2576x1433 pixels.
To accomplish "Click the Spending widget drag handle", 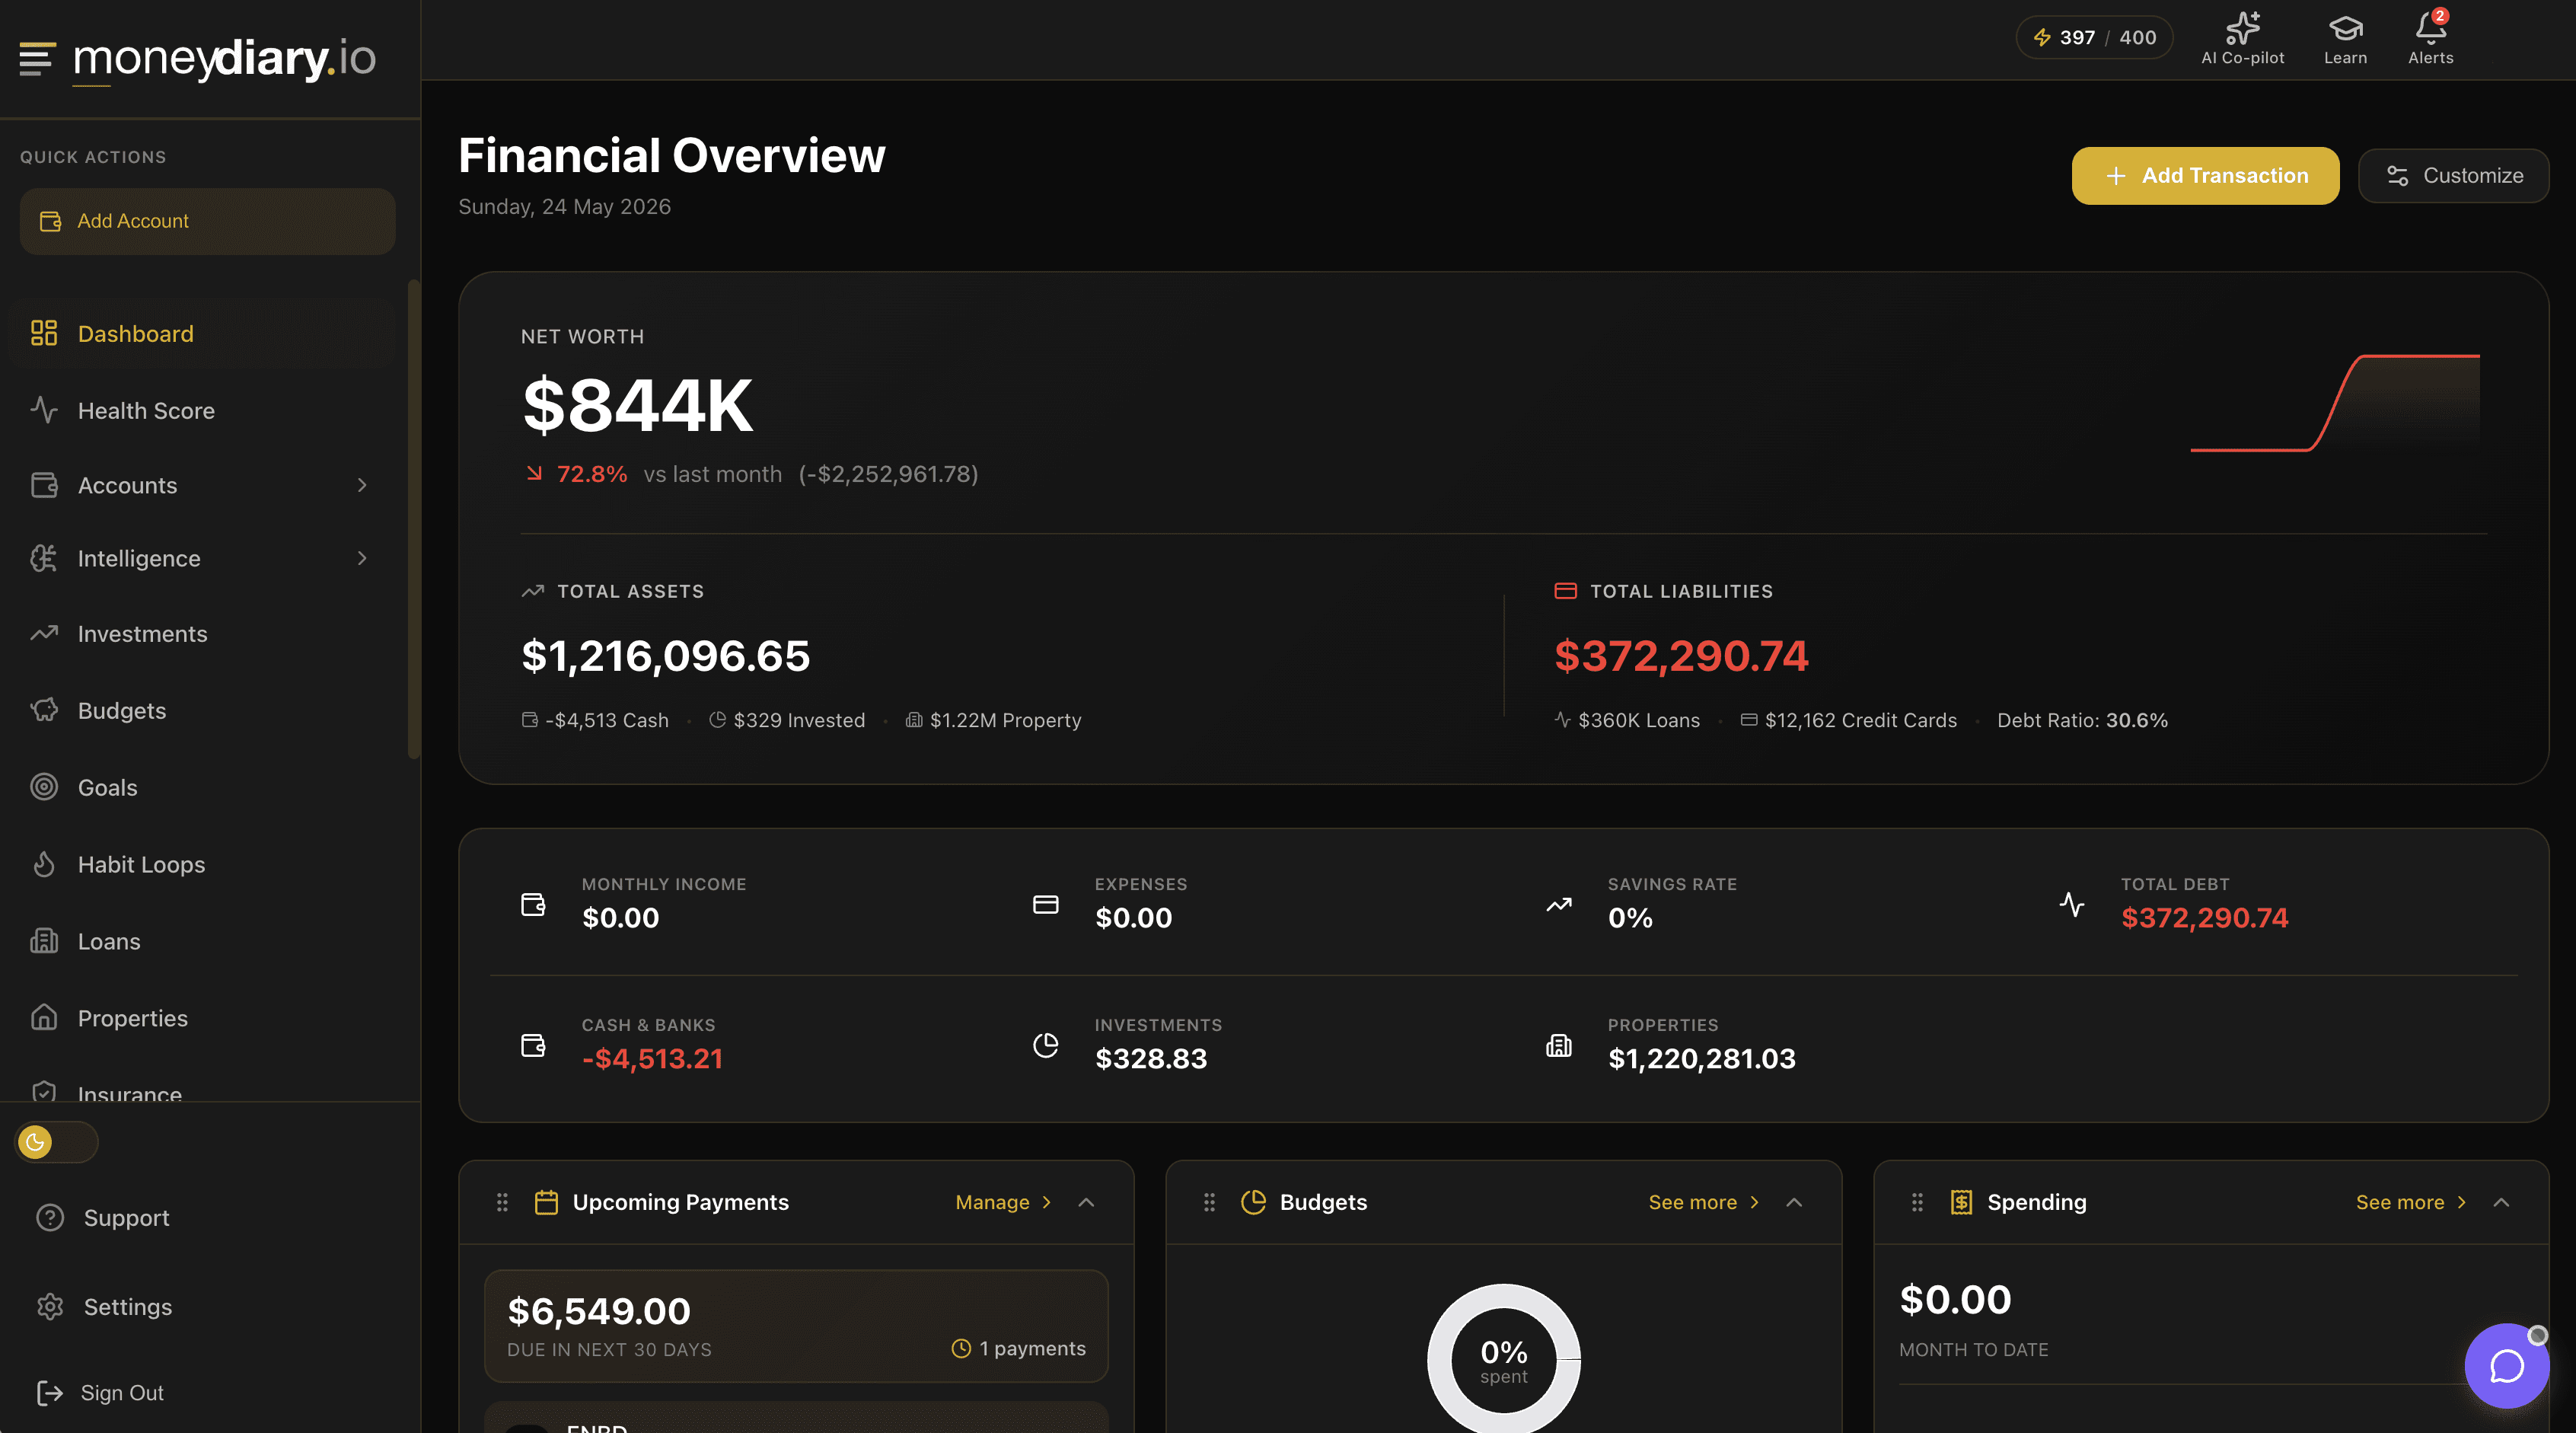I will coord(1917,1202).
